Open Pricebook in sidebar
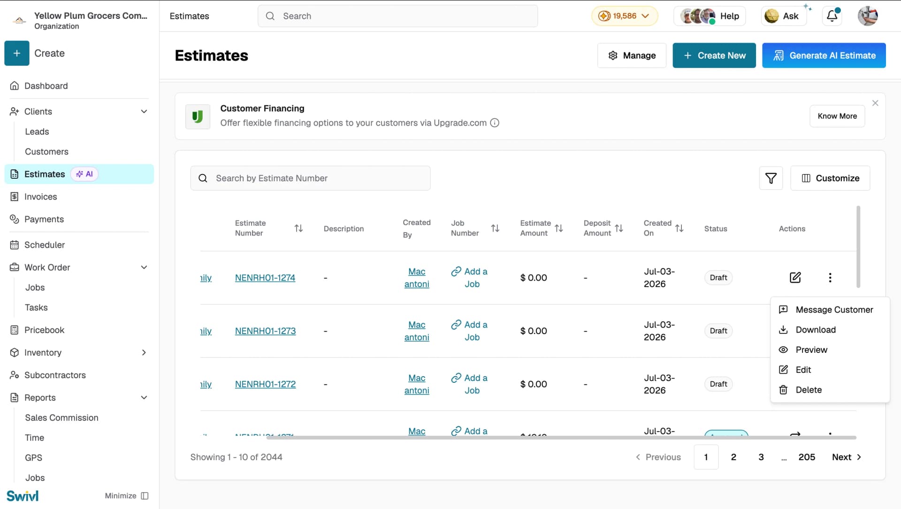The image size is (901, 509). point(44,330)
